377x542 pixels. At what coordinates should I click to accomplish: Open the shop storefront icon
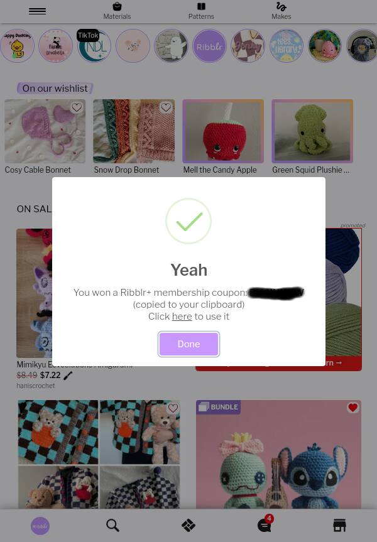pyautogui.click(x=339, y=526)
